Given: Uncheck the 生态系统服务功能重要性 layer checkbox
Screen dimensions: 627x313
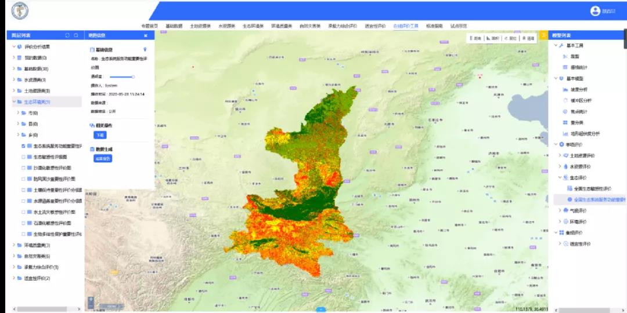Looking at the screenshot, I should tap(23, 146).
